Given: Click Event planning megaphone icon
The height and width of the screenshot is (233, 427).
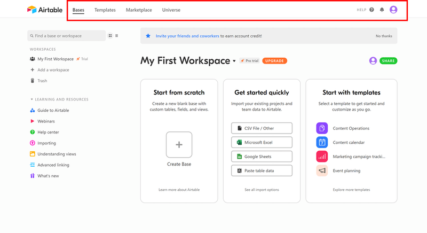Looking at the screenshot, I should [x=322, y=170].
